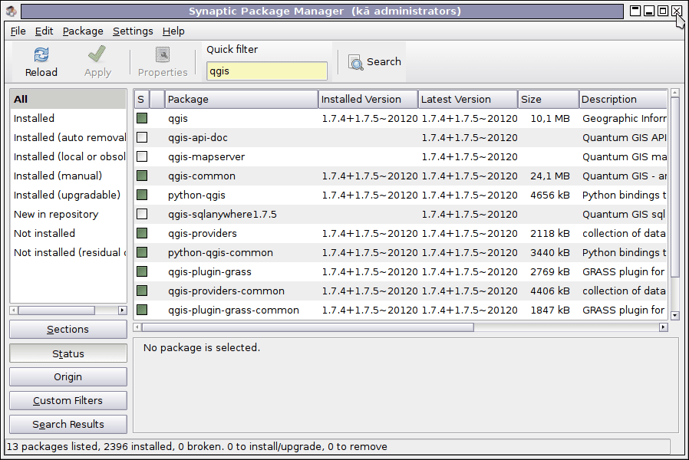Click the Custom Filters button
689x460 pixels.
pos(68,400)
